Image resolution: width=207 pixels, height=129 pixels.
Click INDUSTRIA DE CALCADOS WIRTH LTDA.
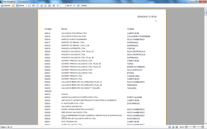point(79,118)
